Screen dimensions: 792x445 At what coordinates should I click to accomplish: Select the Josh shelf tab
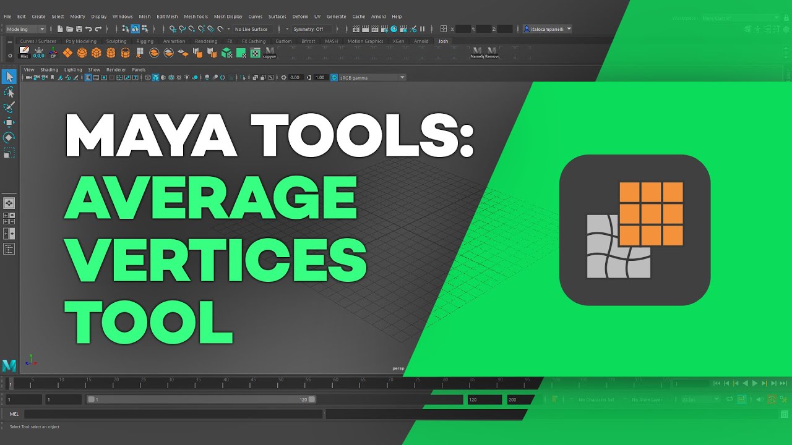[x=443, y=41]
